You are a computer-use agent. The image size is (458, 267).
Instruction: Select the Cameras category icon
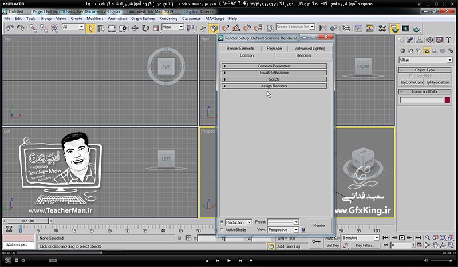pyautogui.click(x=427, y=51)
